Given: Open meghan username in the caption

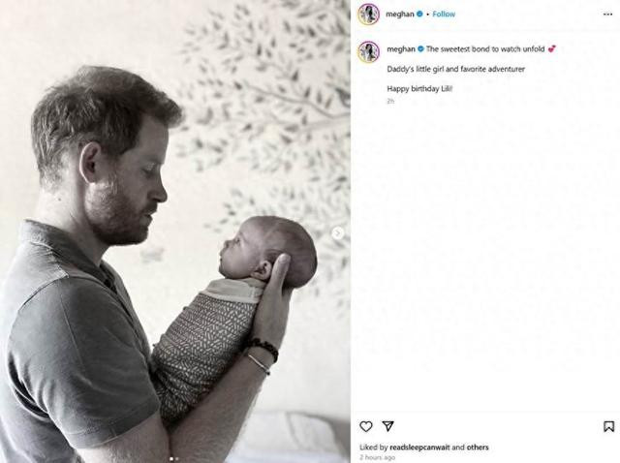Looking at the screenshot, I should (x=401, y=49).
